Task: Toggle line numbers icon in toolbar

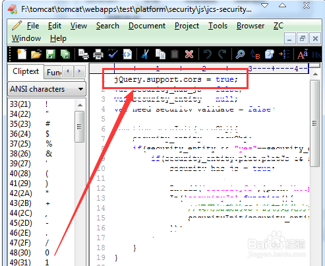Action: 284,54
